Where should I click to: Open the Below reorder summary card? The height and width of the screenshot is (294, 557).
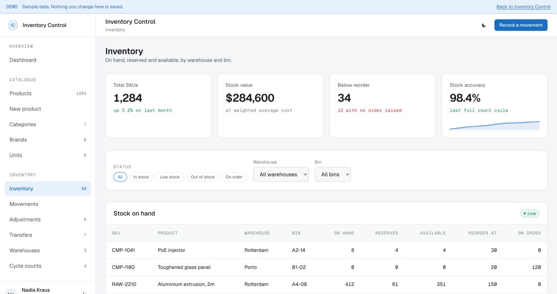point(382,105)
